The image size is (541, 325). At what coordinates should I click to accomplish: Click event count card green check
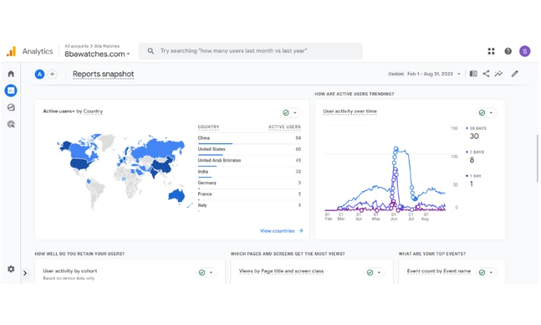481,272
